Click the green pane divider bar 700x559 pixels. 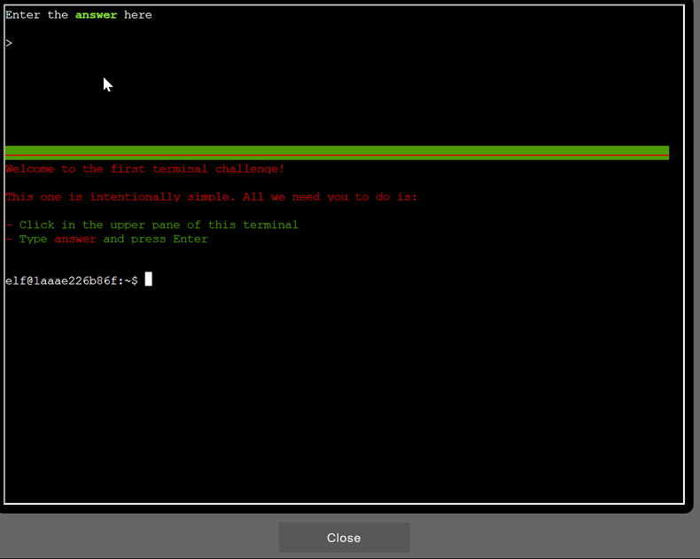(x=337, y=153)
